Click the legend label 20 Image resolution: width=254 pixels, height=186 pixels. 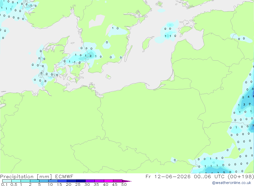click(x=69, y=184)
